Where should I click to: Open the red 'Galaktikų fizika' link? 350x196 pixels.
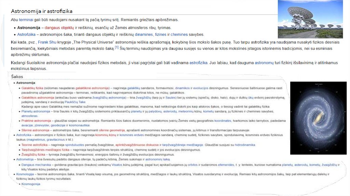pos(32,88)
